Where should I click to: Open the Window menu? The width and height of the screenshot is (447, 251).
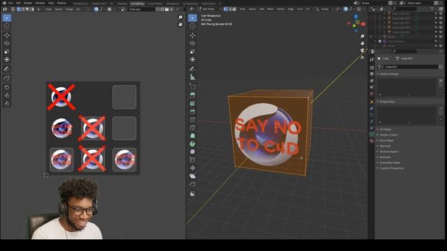coord(40,3)
